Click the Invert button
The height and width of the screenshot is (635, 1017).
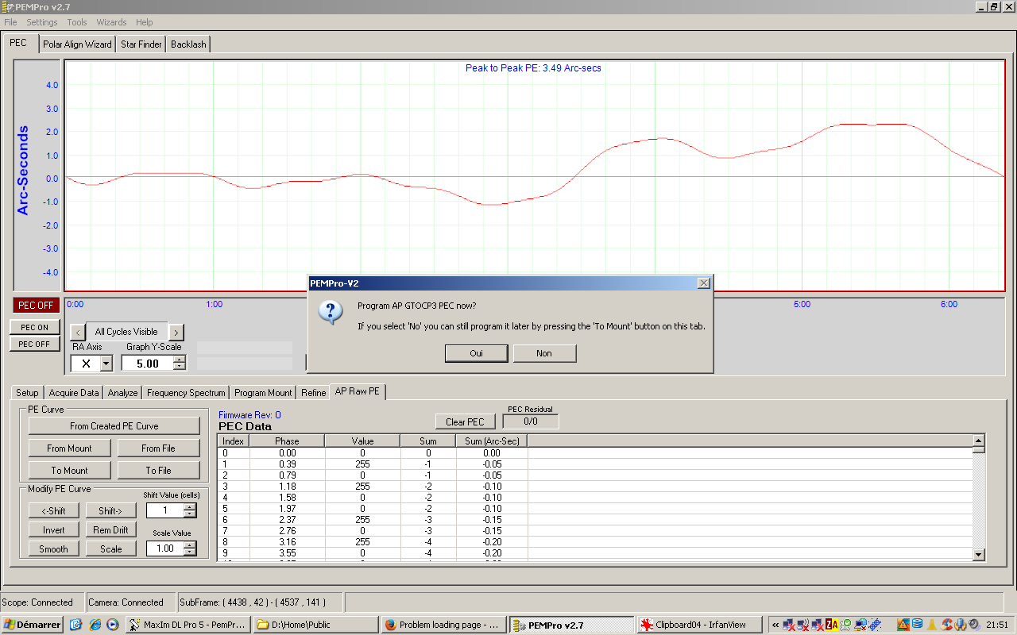pos(53,530)
